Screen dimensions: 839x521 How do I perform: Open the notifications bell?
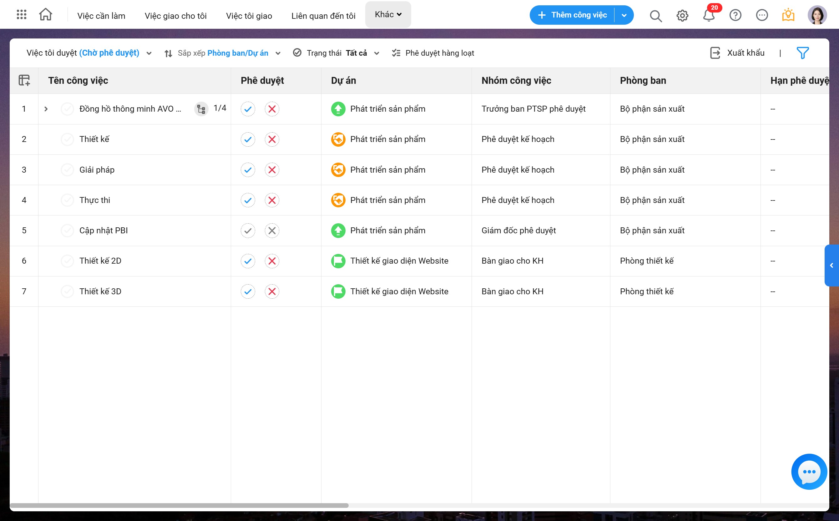[x=708, y=16]
